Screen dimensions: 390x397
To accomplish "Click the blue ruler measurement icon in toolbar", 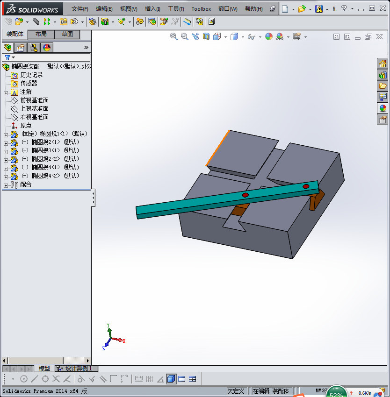I will pyautogui.click(x=187, y=22).
